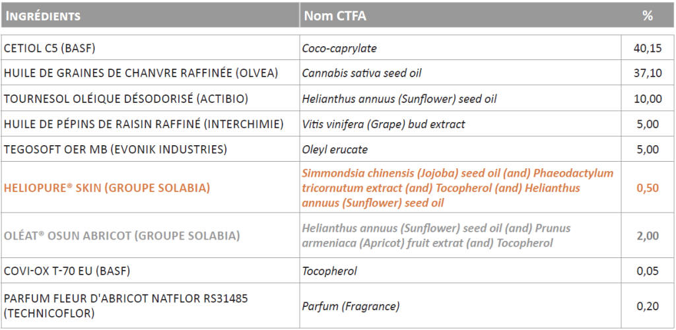The width and height of the screenshot is (676, 330).
Task: Click Cannabis sativa seed oil text
Action: pos(361,73)
